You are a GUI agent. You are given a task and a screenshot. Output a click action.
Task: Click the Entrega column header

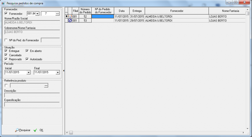[137, 11]
